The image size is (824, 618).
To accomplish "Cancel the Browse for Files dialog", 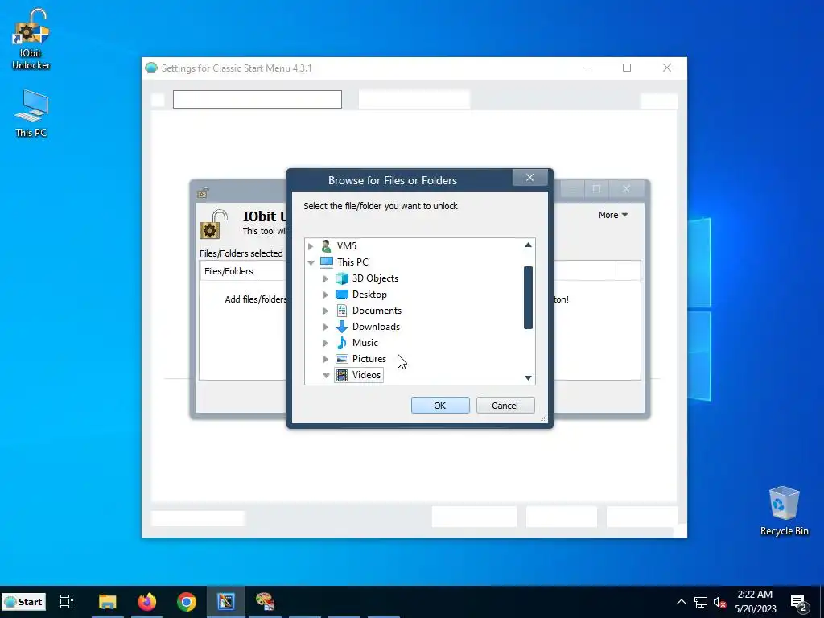I will [x=505, y=406].
